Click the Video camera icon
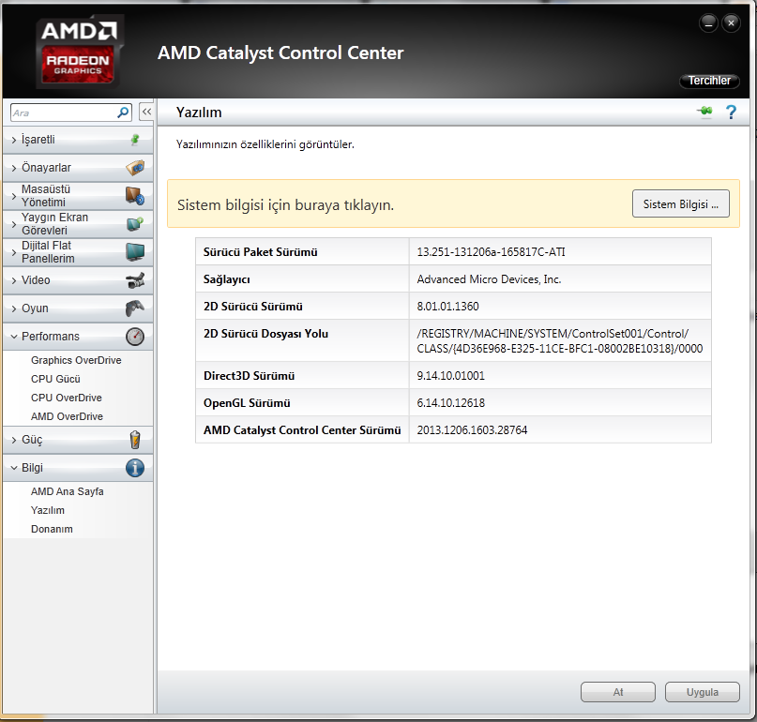 pyautogui.click(x=135, y=280)
